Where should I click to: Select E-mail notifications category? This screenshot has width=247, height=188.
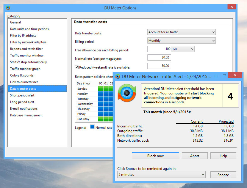tap(37, 108)
